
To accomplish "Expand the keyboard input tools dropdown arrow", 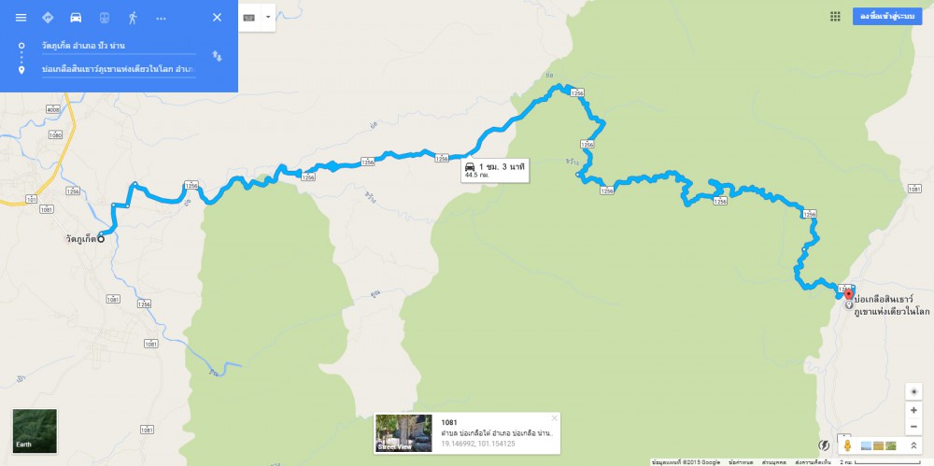I will coord(267,18).
